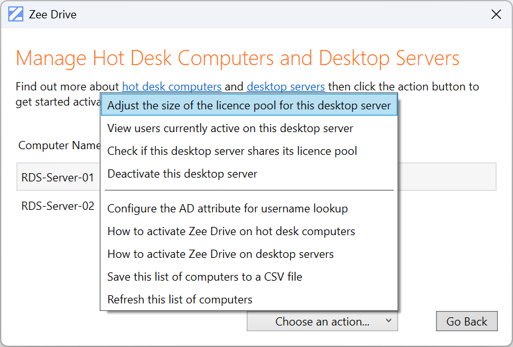Select Refresh this list of computers
The height and width of the screenshot is (347, 513).
[x=180, y=300]
